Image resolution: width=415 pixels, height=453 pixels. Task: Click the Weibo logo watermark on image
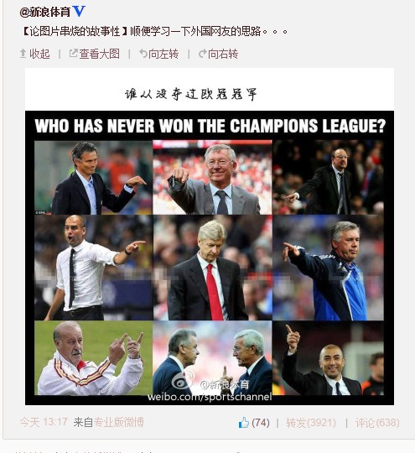coord(182,380)
